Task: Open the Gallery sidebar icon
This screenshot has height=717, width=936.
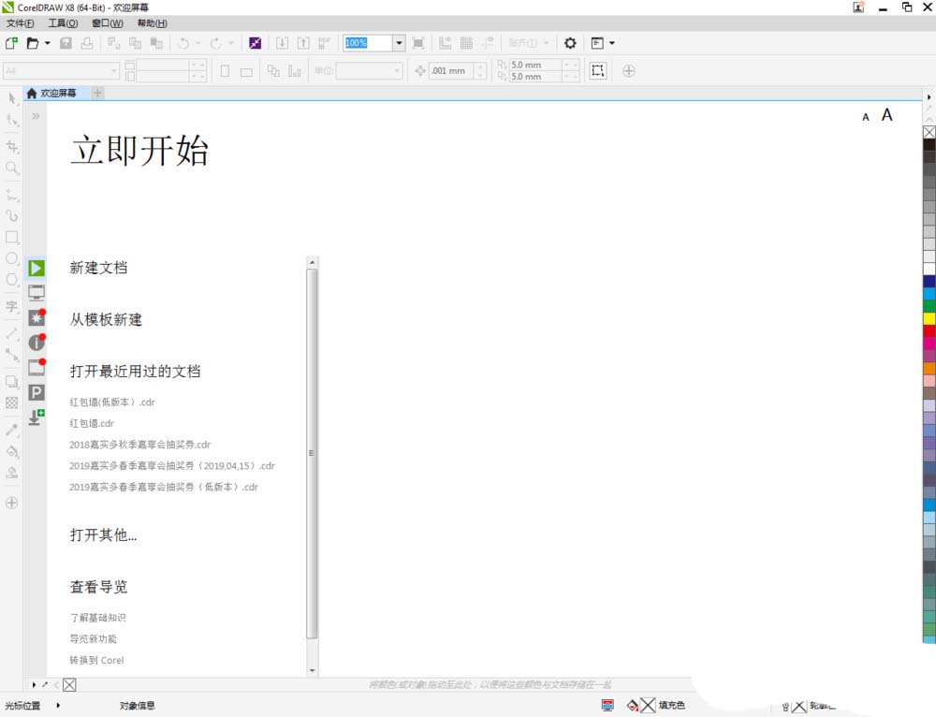Action: coord(37,367)
